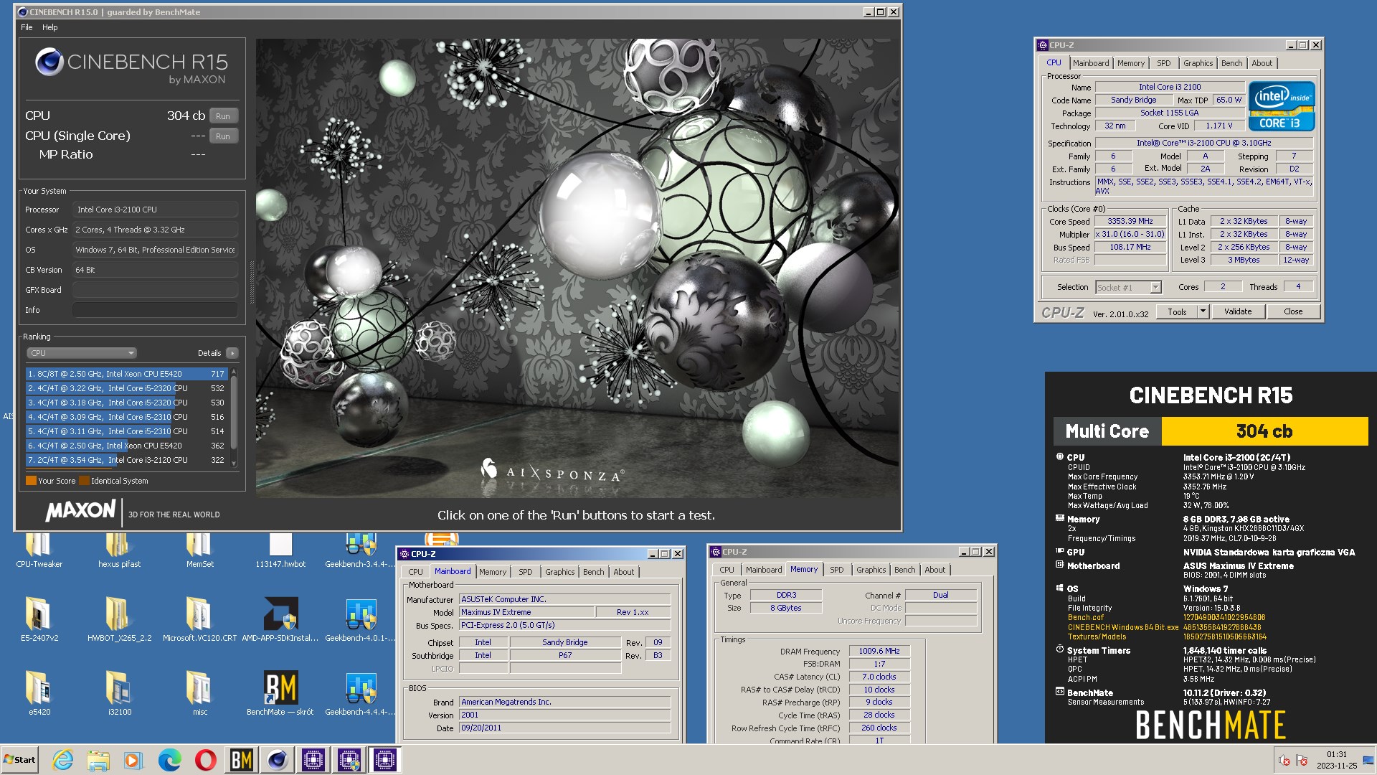Open Windows Explorer from taskbar

coord(98,760)
